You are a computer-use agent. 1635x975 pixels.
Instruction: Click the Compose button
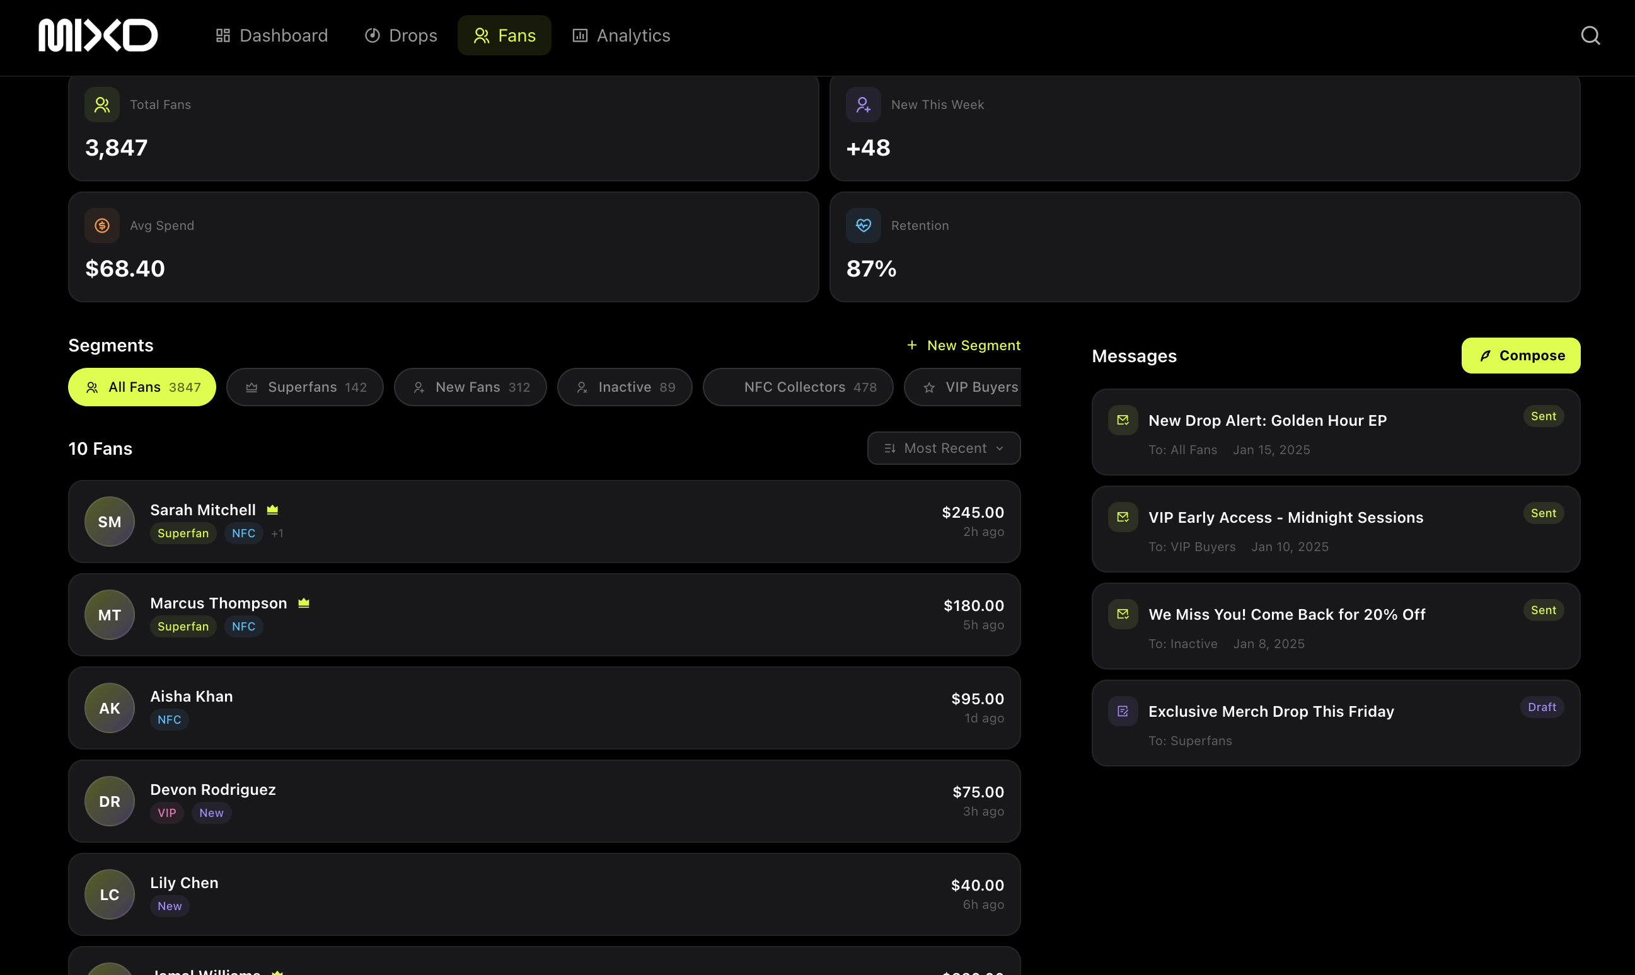[1521, 355]
